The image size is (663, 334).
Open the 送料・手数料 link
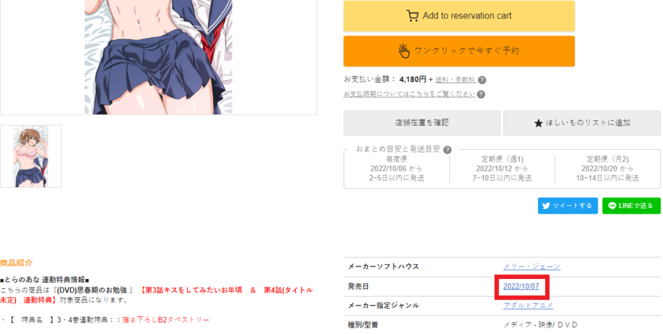point(455,80)
